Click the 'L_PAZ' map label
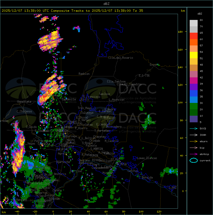 pyautogui.click(x=173, y=188)
